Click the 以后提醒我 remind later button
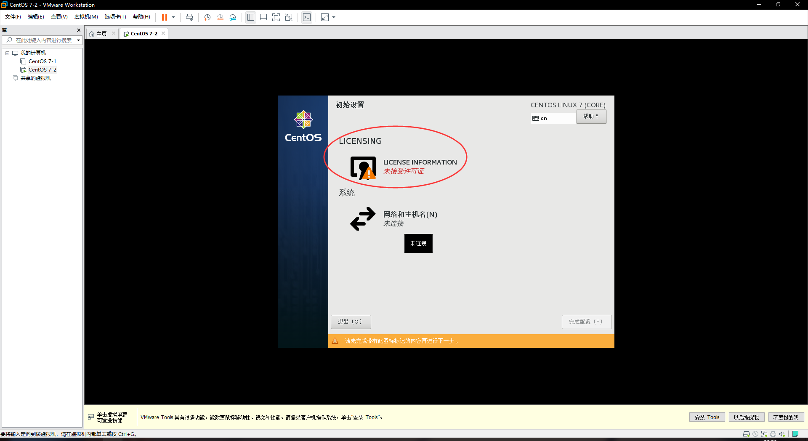The width and height of the screenshot is (808, 441). coord(747,417)
